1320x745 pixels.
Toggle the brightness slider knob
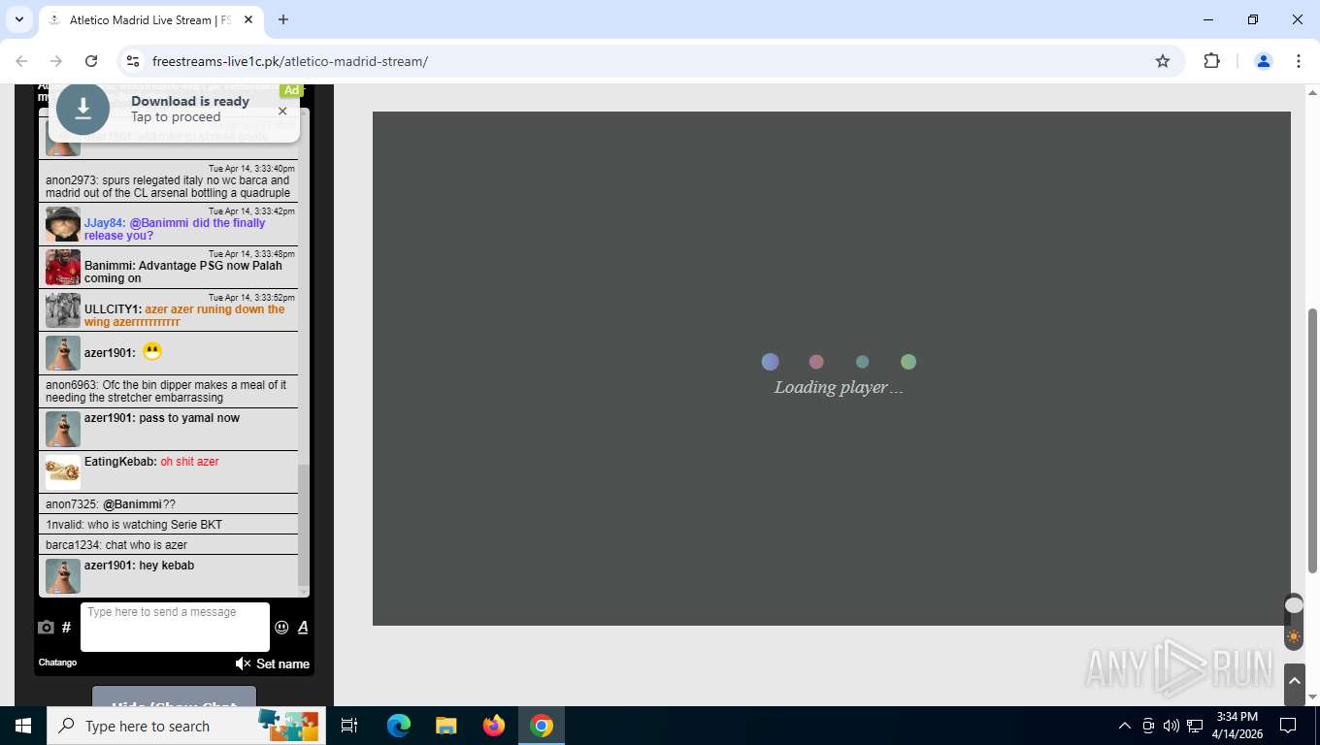(x=1294, y=605)
